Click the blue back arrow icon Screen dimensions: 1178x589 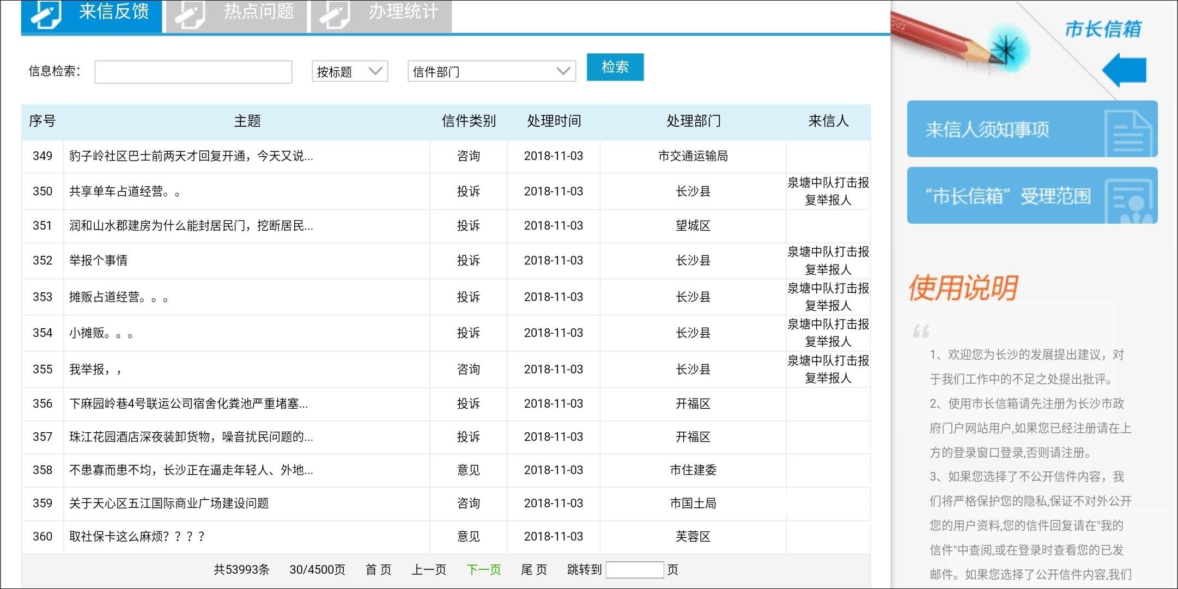coord(1125,70)
